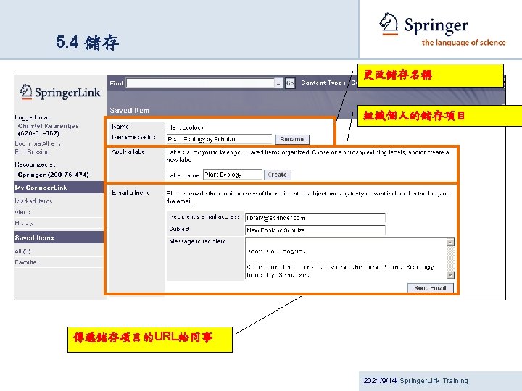Click the End Session link

pyautogui.click(x=32, y=152)
